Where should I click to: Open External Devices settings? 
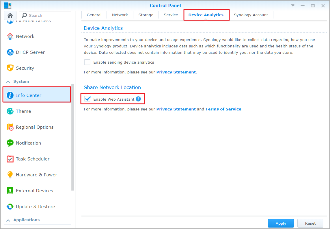pyautogui.click(x=37, y=191)
